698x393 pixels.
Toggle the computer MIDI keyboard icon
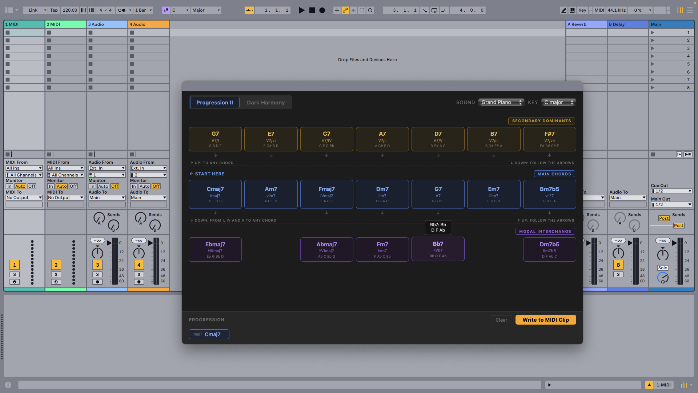click(572, 10)
